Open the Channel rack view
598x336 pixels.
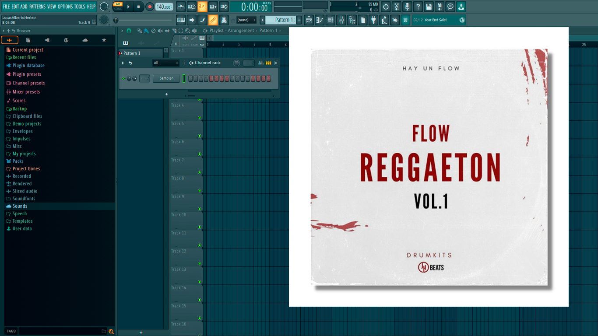331,20
